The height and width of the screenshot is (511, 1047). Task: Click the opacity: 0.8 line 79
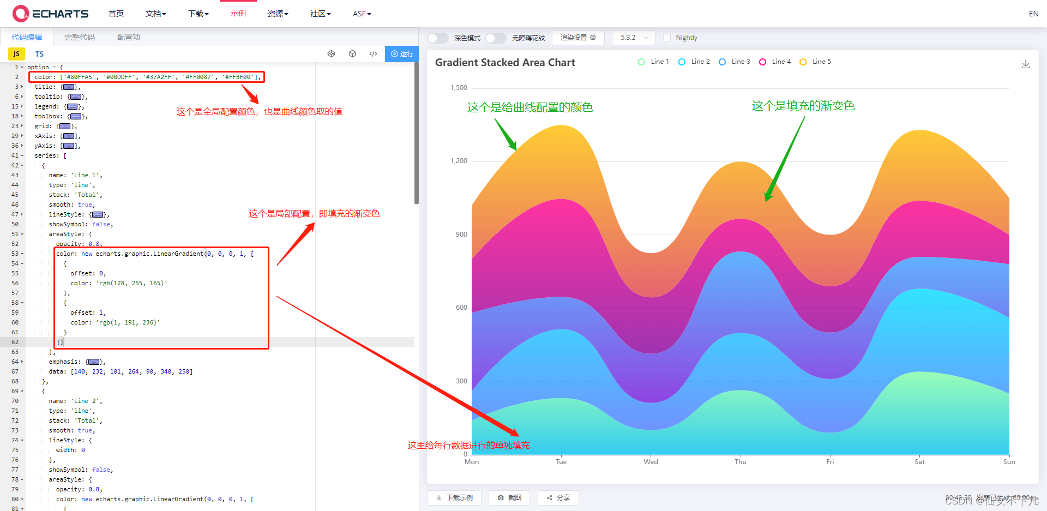coord(79,489)
